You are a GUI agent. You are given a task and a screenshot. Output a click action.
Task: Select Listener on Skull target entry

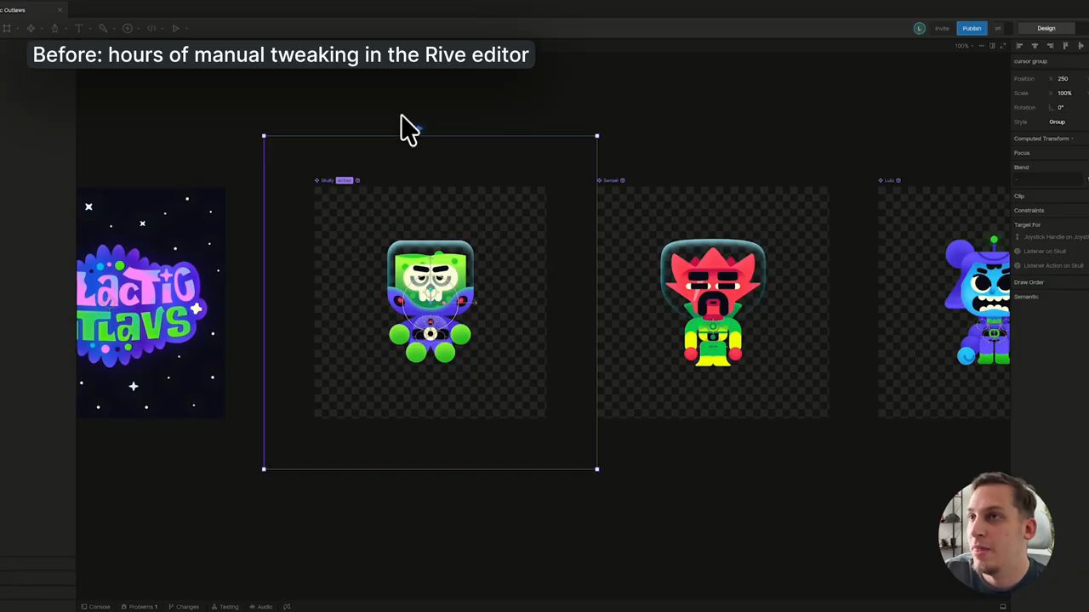pyautogui.click(x=1041, y=252)
